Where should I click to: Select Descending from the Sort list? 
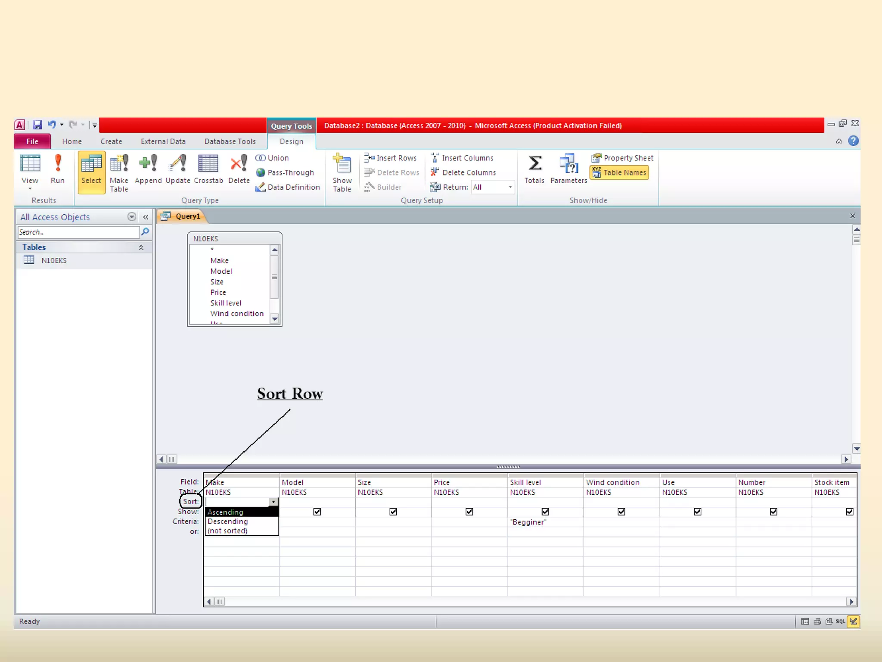228,521
